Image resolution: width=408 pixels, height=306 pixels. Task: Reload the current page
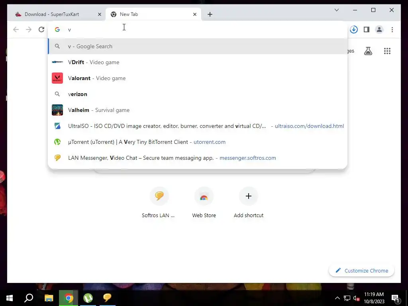41,29
